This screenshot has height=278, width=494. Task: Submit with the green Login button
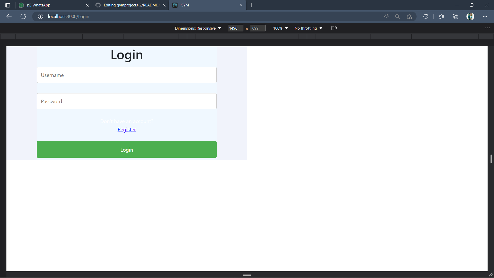(x=127, y=149)
